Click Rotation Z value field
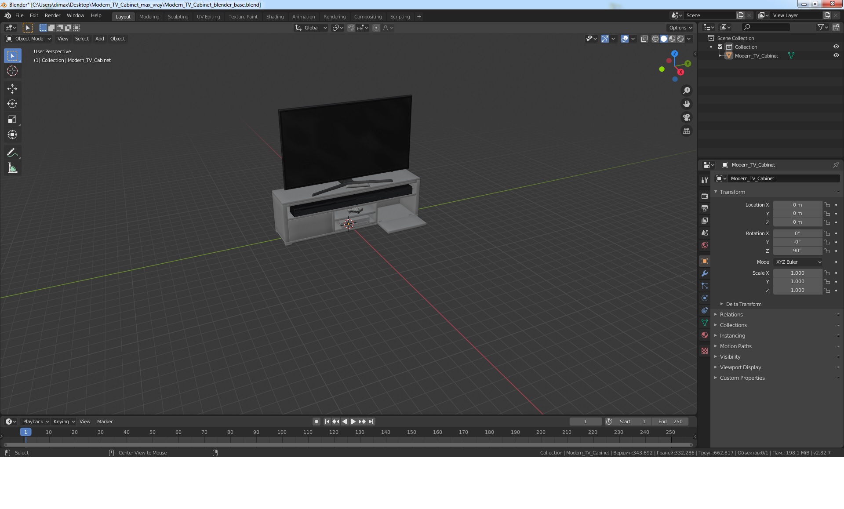 pyautogui.click(x=797, y=251)
